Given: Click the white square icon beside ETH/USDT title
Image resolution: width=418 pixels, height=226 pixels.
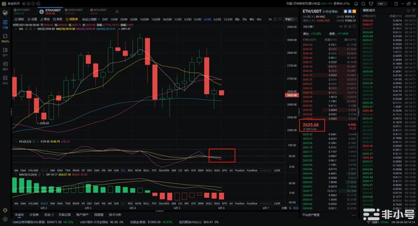Looking at the screenshot, I should (x=345, y=12).
